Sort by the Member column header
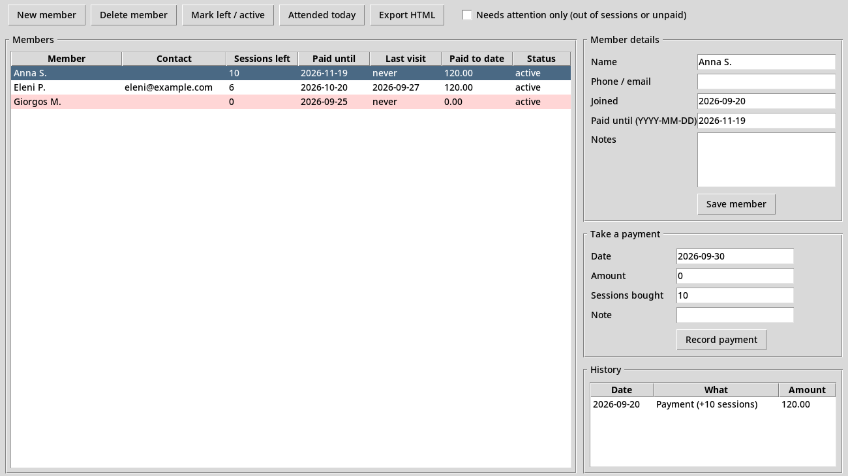Screen dimensions: 848x476 (x=67, y=59)
